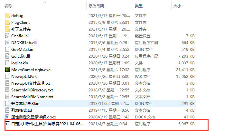The image size is (243, 140).
Task: Select the file name D3DX81ab.dll
Action: pos(24,42)
